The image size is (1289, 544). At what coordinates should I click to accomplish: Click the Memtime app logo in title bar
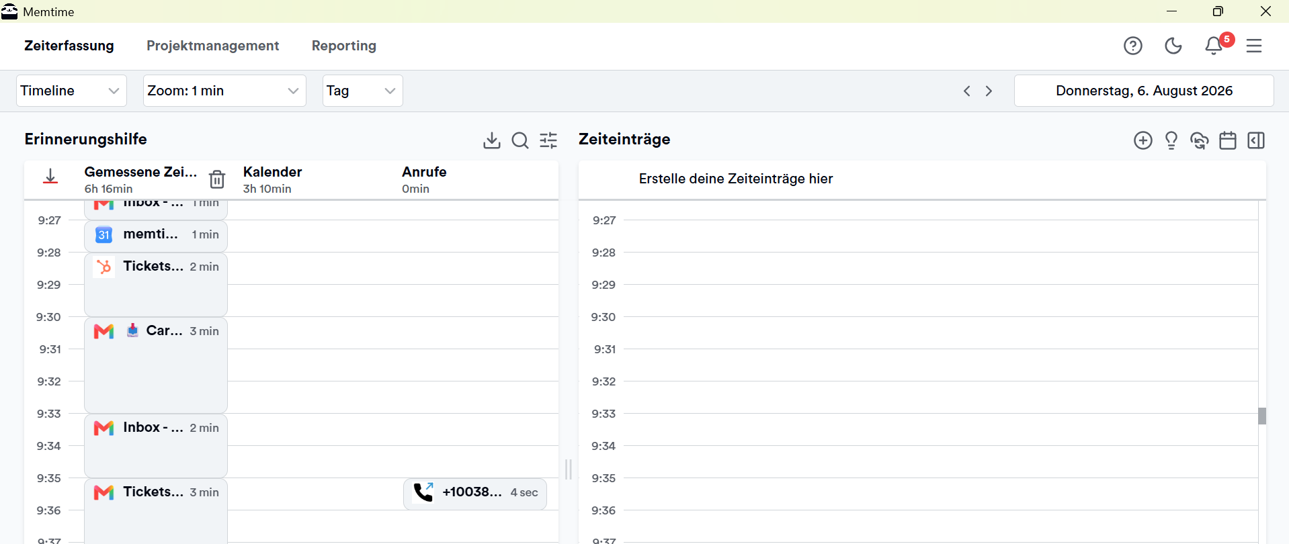click(9, 11)
